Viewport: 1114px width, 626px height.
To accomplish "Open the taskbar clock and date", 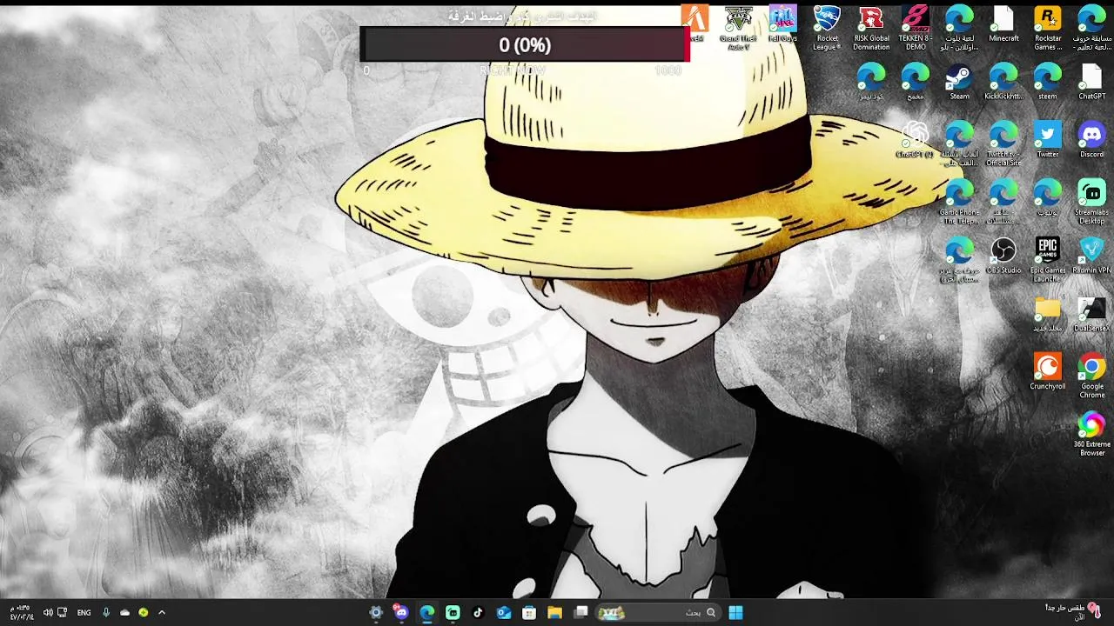I will tap(22, 612).
